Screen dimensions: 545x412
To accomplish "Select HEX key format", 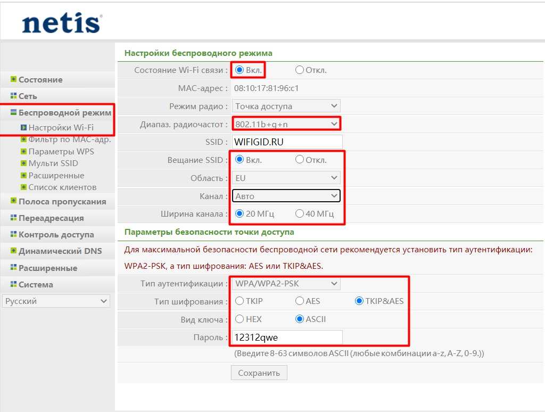I will click(x=240, y=319).
